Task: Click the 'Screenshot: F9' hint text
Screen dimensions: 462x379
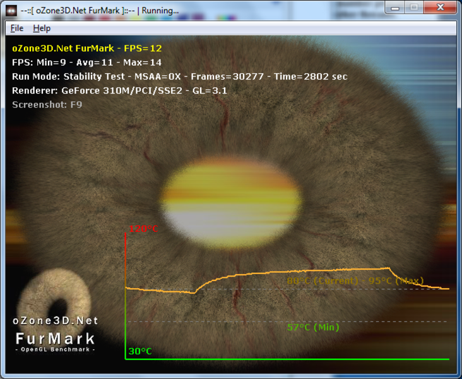Action: tap(47, 105)
